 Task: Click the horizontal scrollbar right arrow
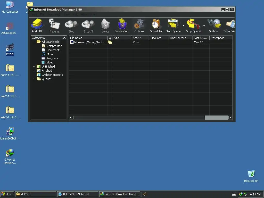tap(230, 117)
